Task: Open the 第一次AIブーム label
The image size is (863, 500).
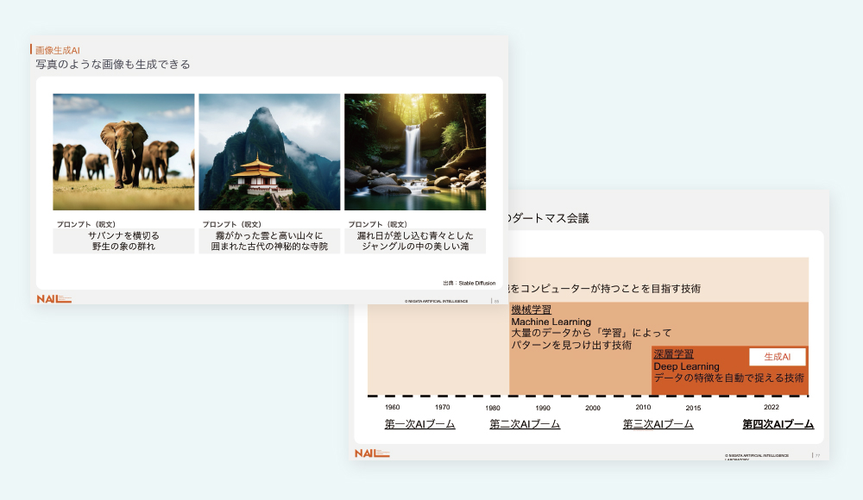Action: click(x=419, y=424)
